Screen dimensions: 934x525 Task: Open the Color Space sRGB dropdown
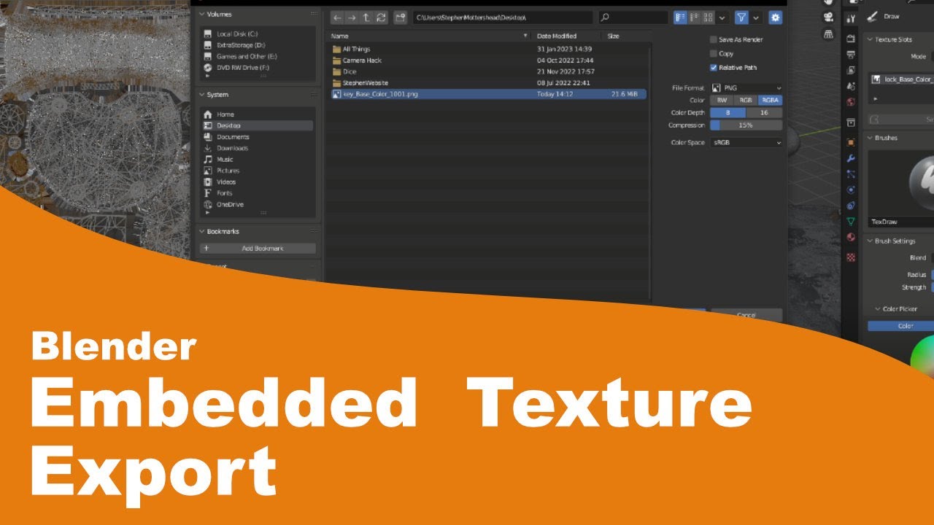746,143
